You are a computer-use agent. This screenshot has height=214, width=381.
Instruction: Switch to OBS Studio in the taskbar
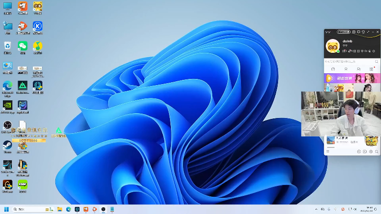(x=103, y=209)
